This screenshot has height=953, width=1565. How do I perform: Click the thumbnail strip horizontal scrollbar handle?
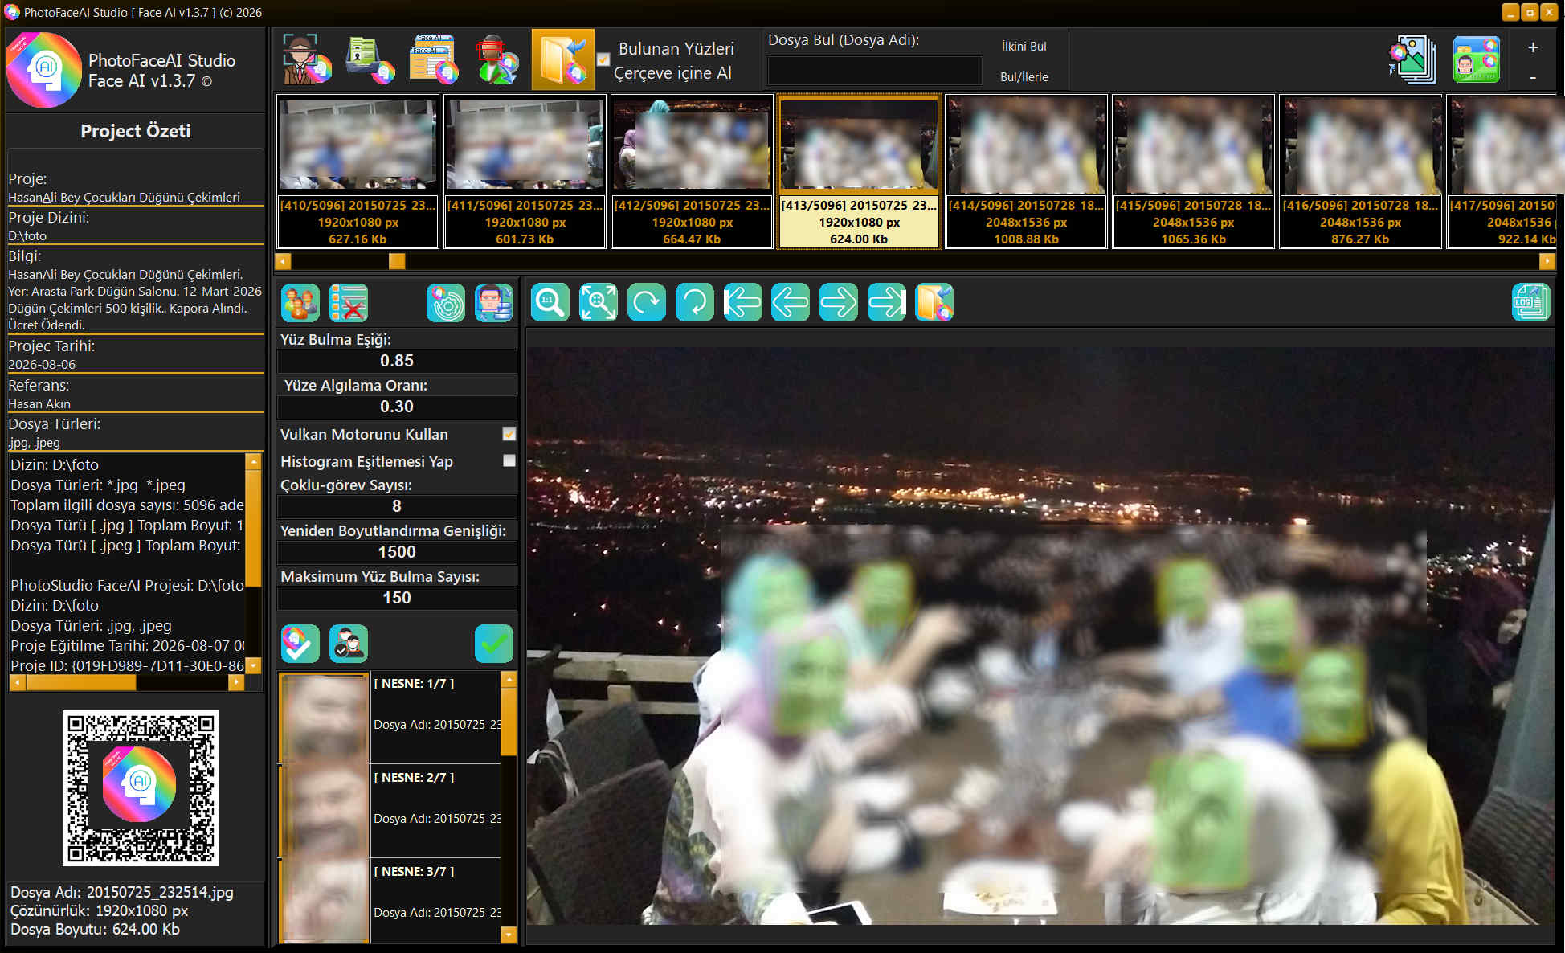pyautogui.click(x=397, y=261)
